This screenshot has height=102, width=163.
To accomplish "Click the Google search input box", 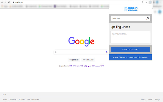I will [81, 52].
